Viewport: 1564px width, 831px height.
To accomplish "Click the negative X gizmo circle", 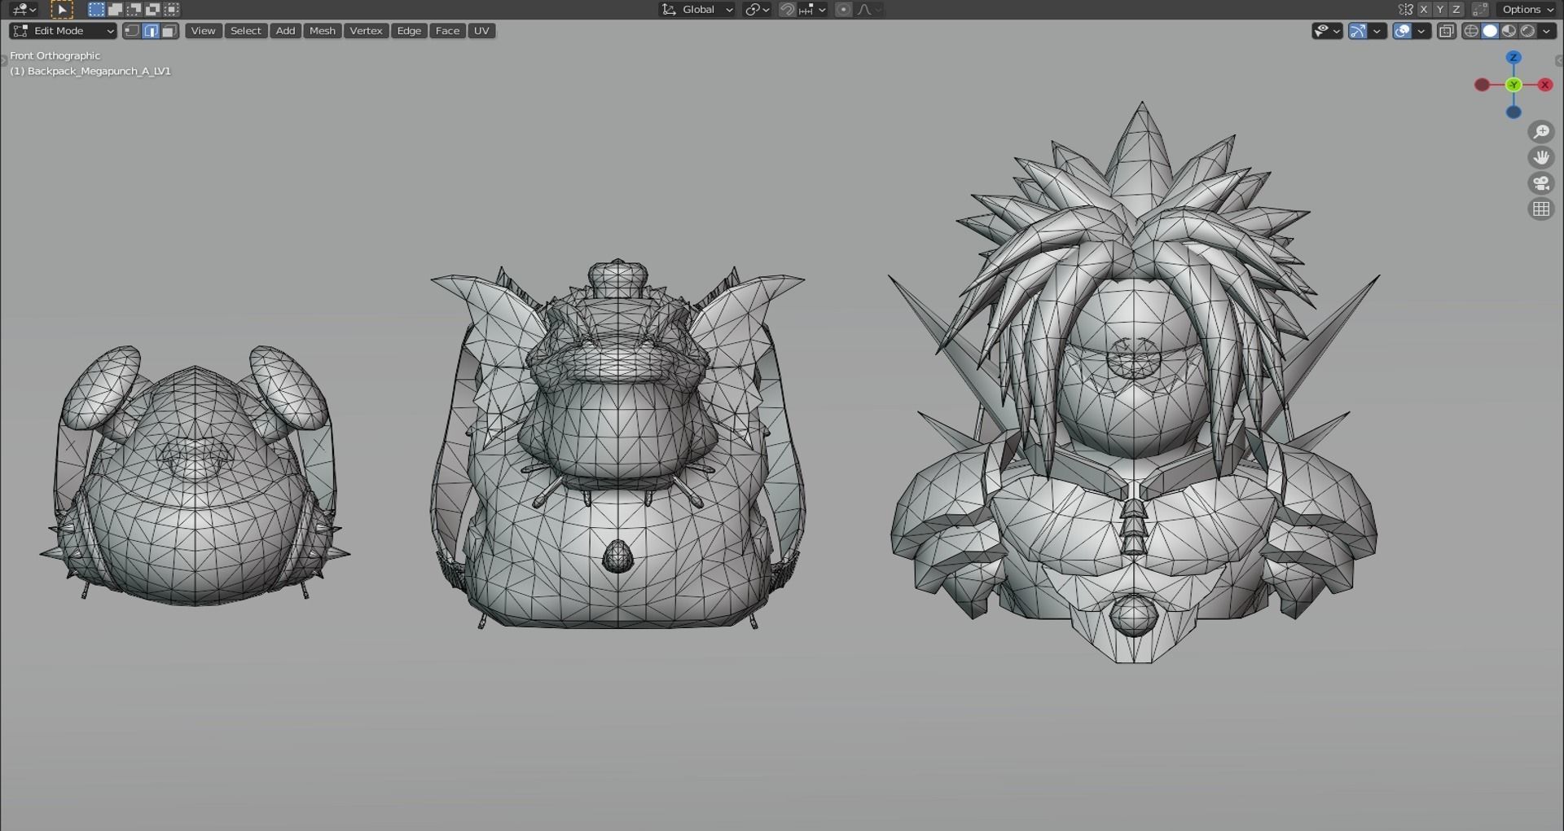I will click(1482, 85).
